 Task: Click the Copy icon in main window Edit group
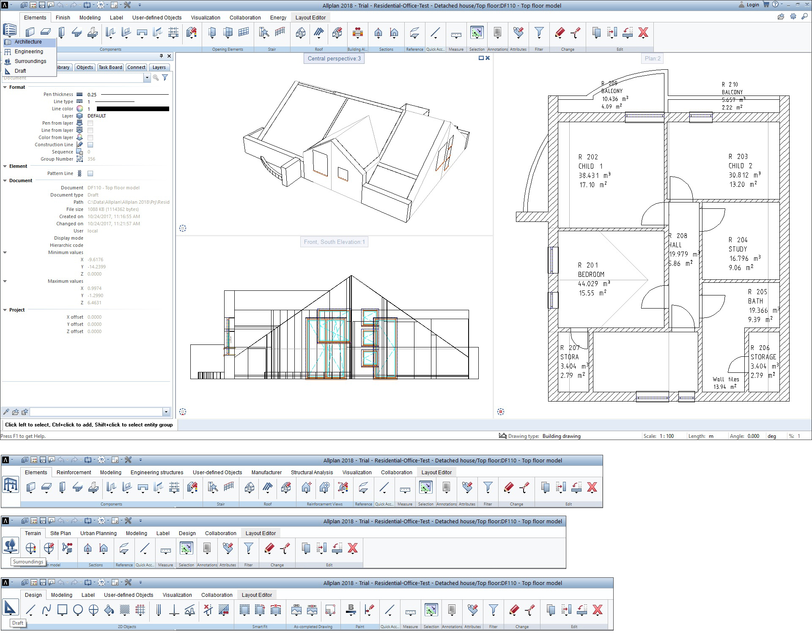[596, 33]
